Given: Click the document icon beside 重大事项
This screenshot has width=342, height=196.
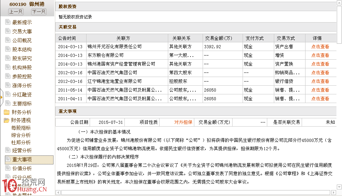Looking at the screenshot, I should 8,159.
